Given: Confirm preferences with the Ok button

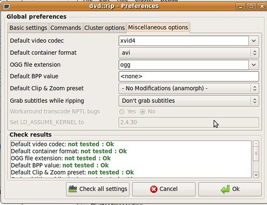Looking at the screenshot, I should [230, 189].
